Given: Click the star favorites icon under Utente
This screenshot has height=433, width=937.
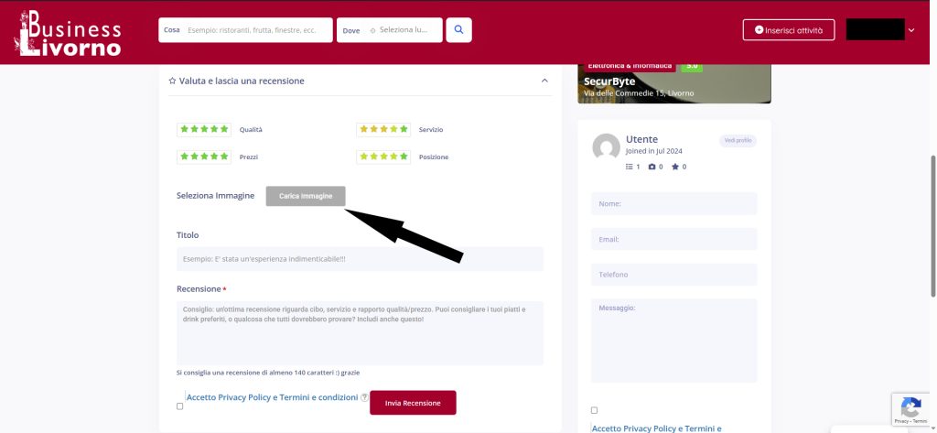Looking at the screenshot, I should coord(675,167).
